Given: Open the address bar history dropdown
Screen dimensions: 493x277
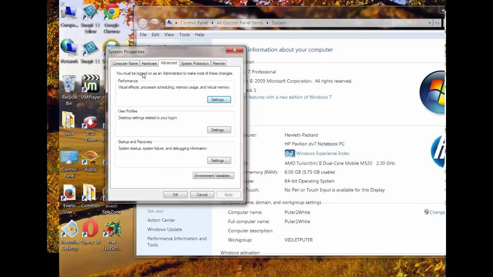Looking at the screenshot, I should pyautogui.click(x=429, y=23).
